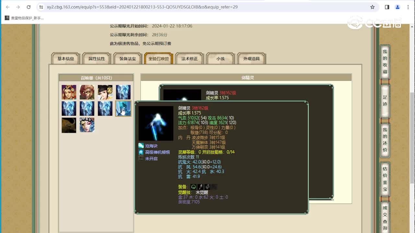Viewport: 415px width, 233px height.
Task: Open 估价鉴宝 in the right sidebar
Action: click(x=385, y=179)
